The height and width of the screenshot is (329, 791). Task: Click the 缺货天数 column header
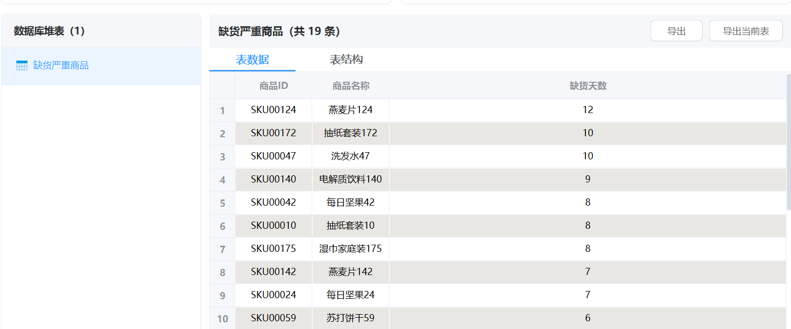[x=588, y=86]
